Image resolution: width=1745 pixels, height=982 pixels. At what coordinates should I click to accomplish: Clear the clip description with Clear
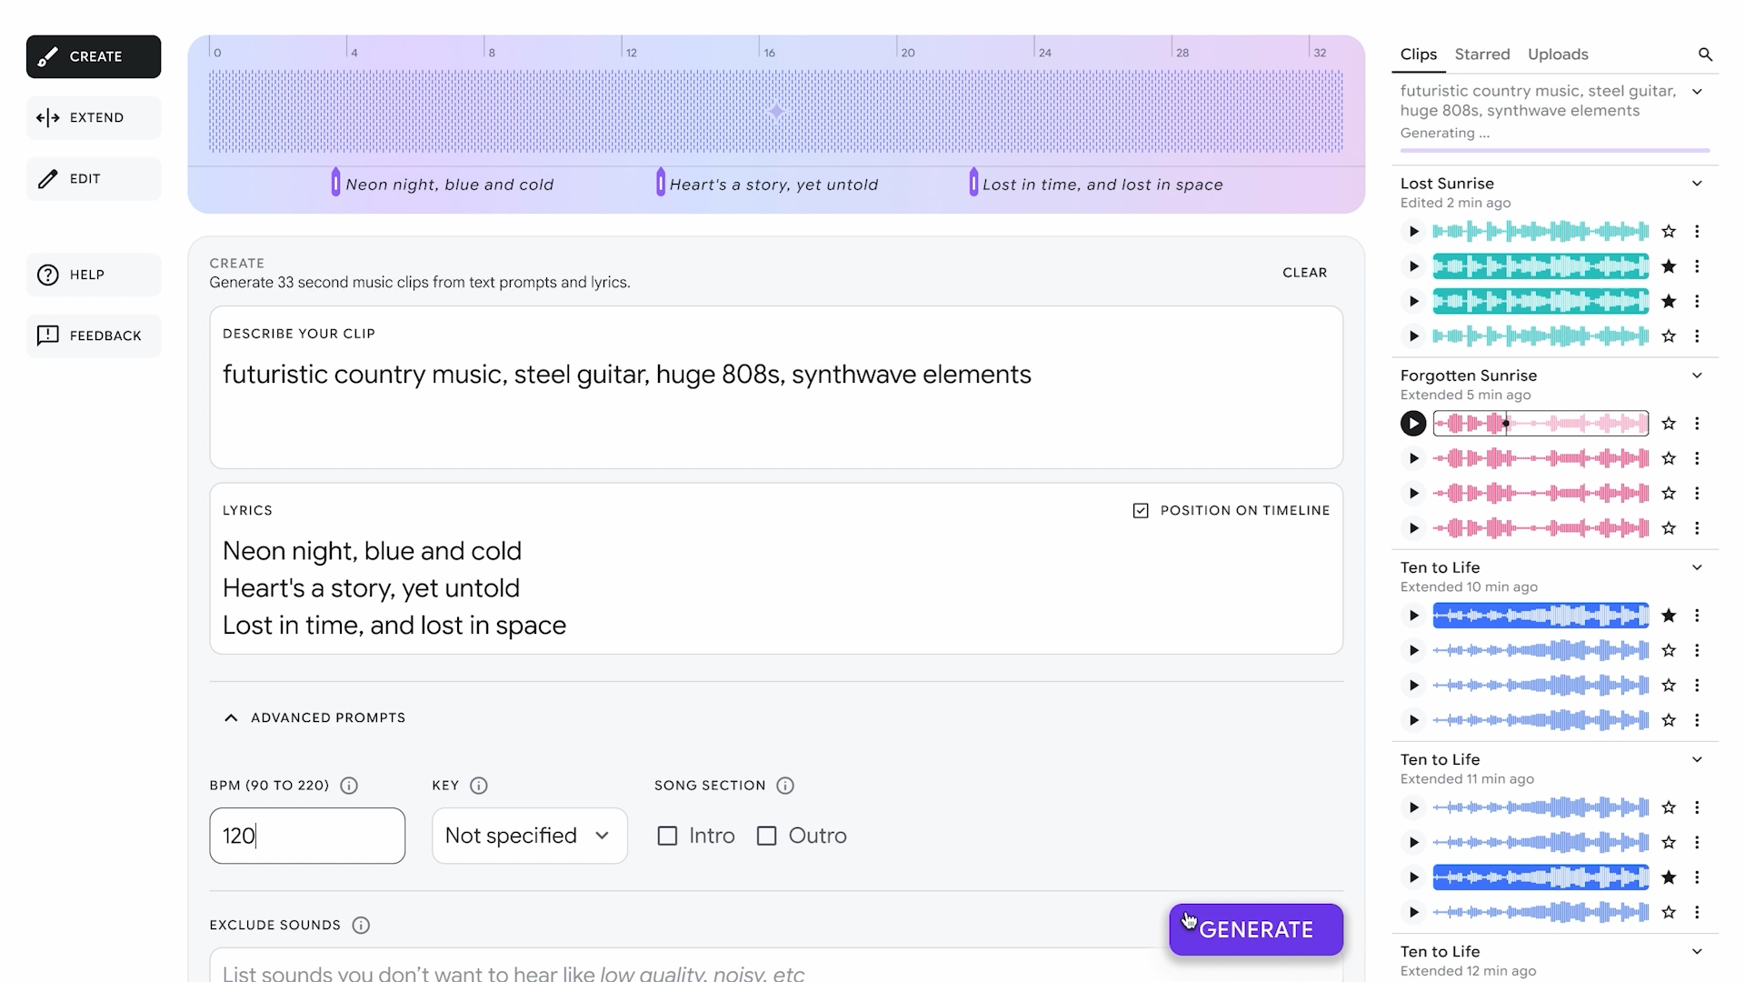[1305, 272]
